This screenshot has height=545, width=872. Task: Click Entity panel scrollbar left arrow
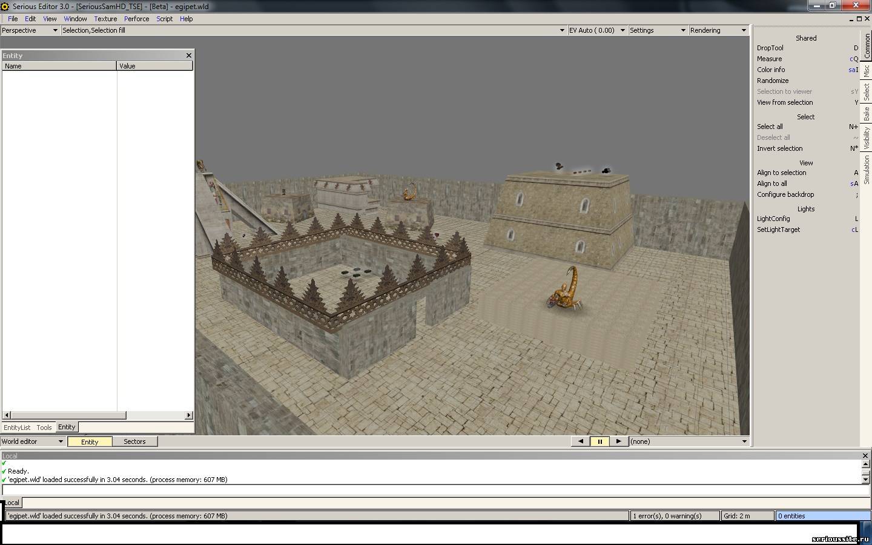6,415
